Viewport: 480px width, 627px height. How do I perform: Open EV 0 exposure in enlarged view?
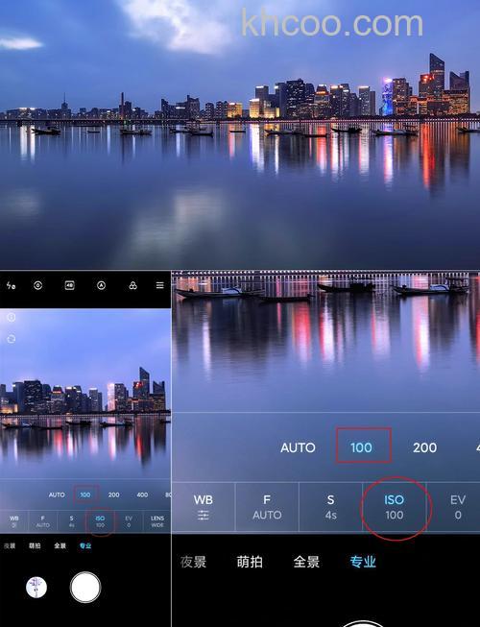[458, 507]
